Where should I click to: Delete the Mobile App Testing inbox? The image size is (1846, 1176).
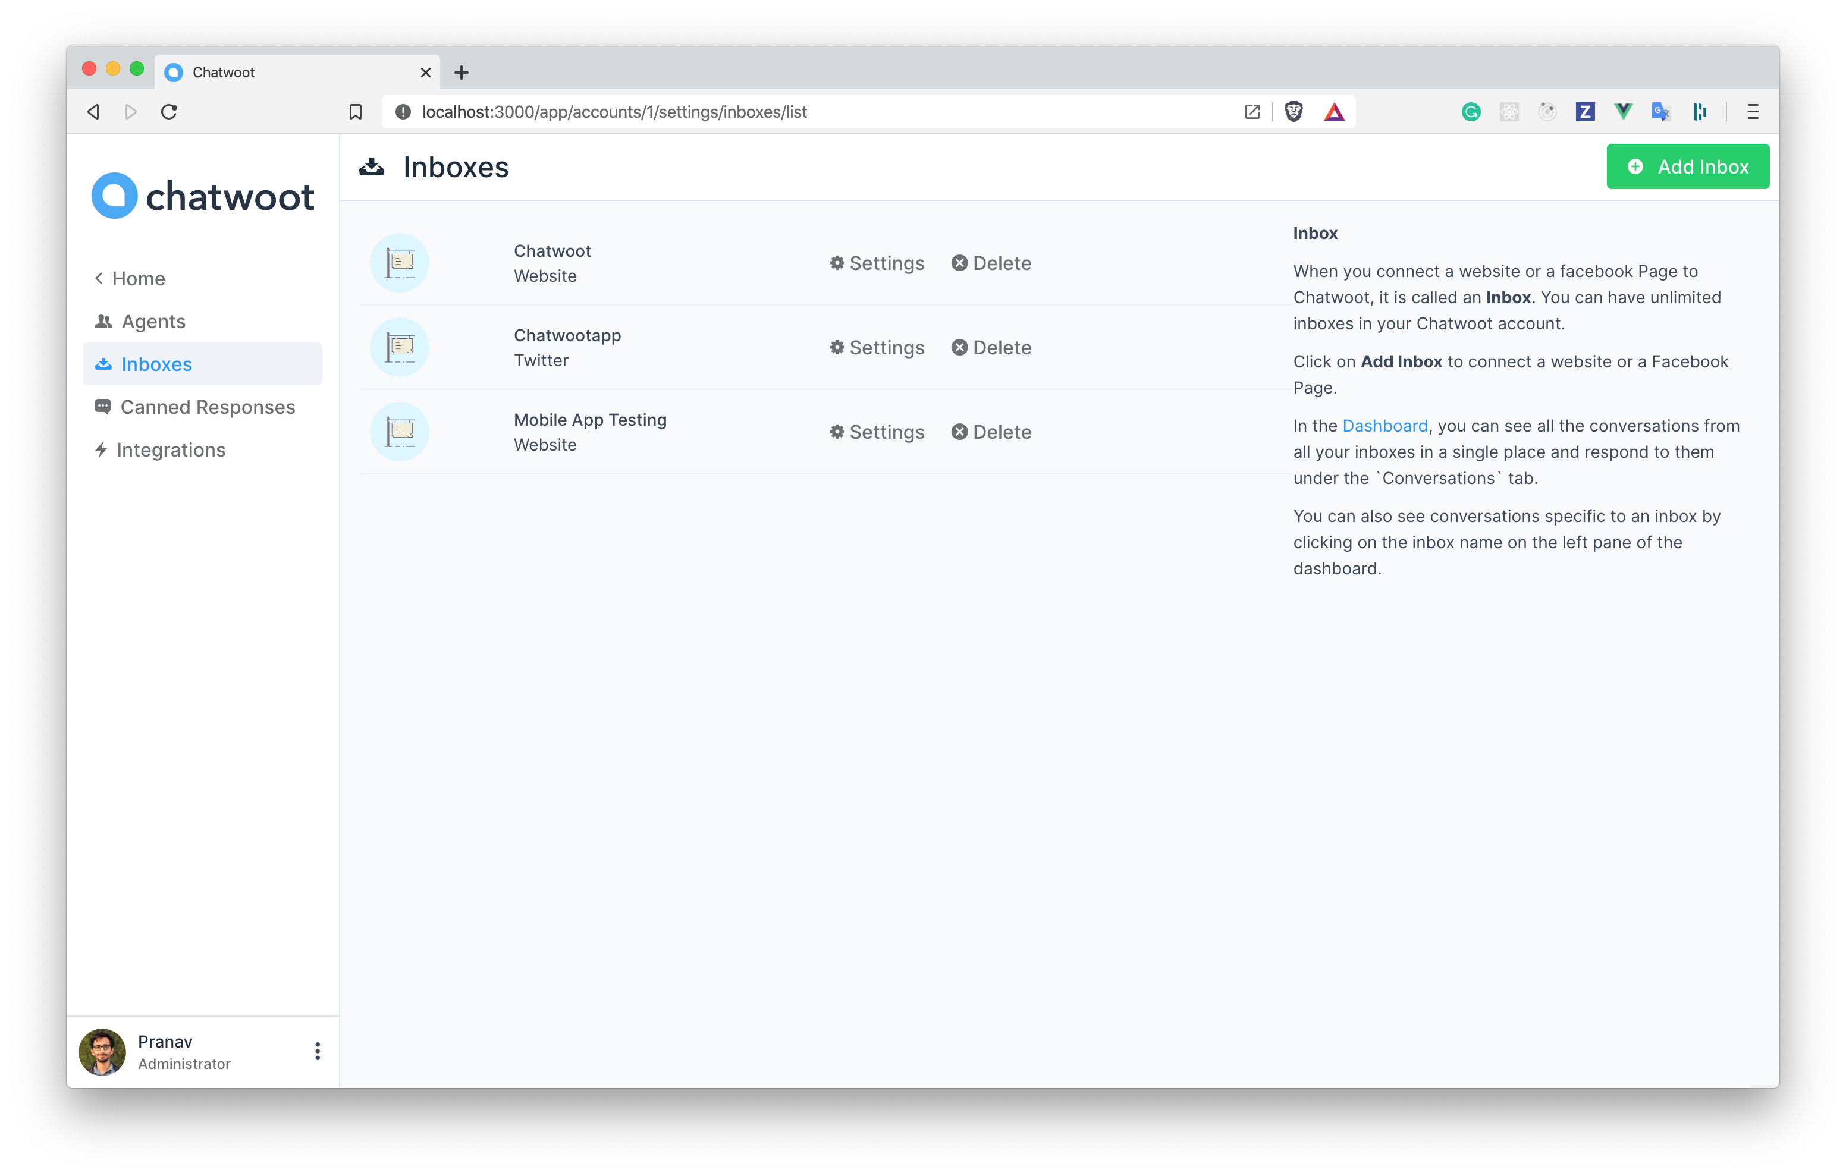coord(991,432)
